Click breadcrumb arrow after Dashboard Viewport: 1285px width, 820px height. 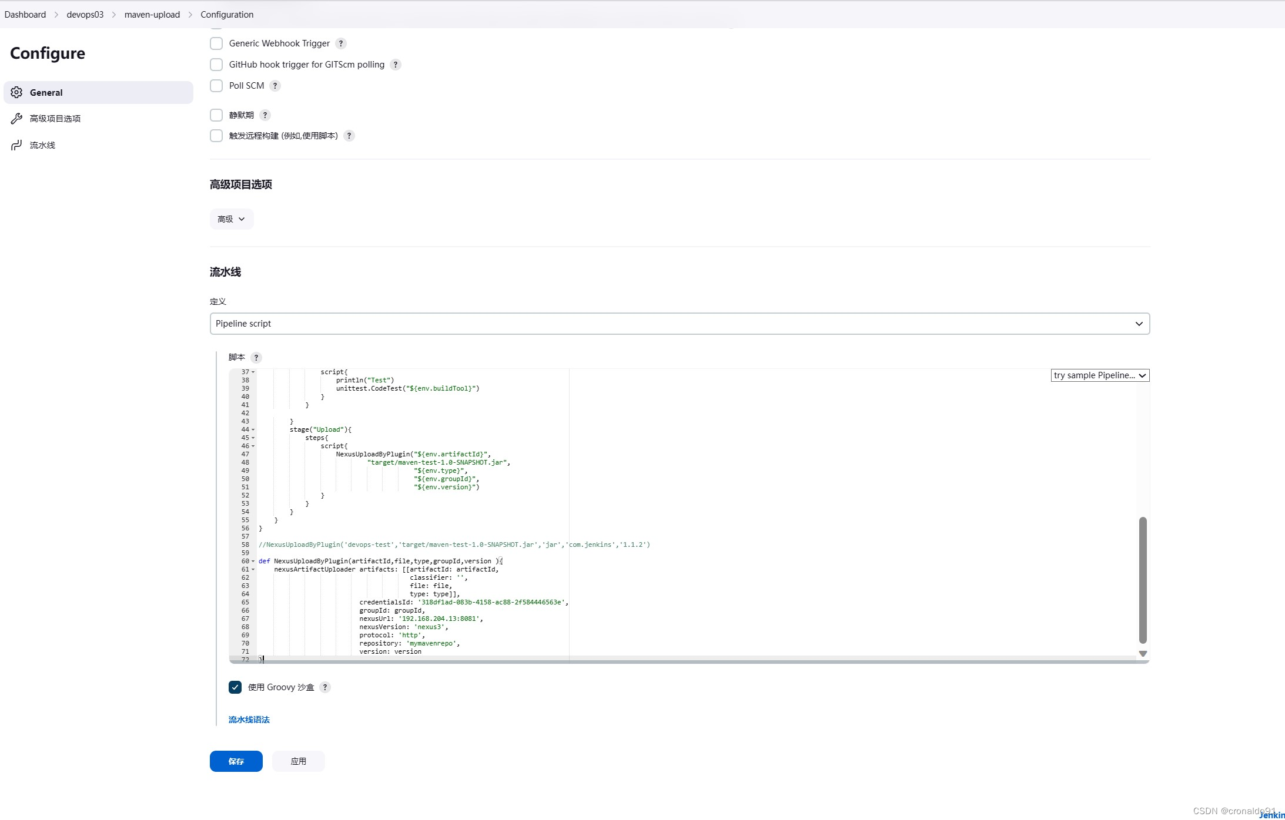56,15
